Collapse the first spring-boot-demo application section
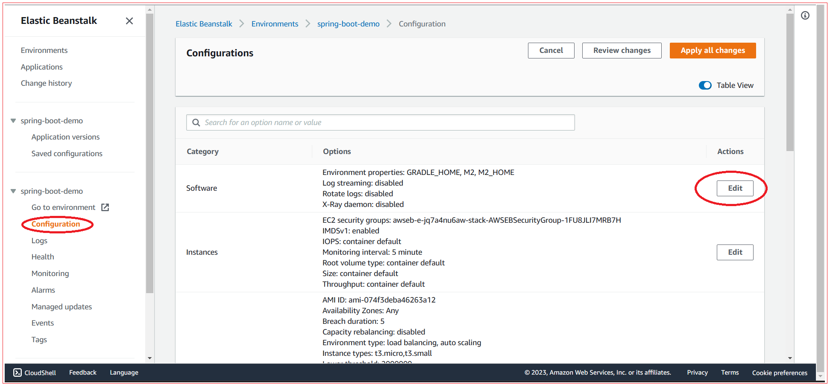This screenshot has height=387, width=830. 13,121
